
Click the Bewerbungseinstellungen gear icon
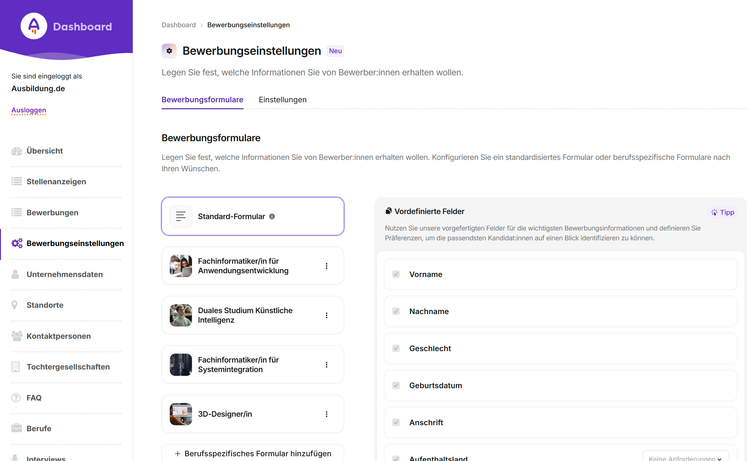click(x=16, y=243)
